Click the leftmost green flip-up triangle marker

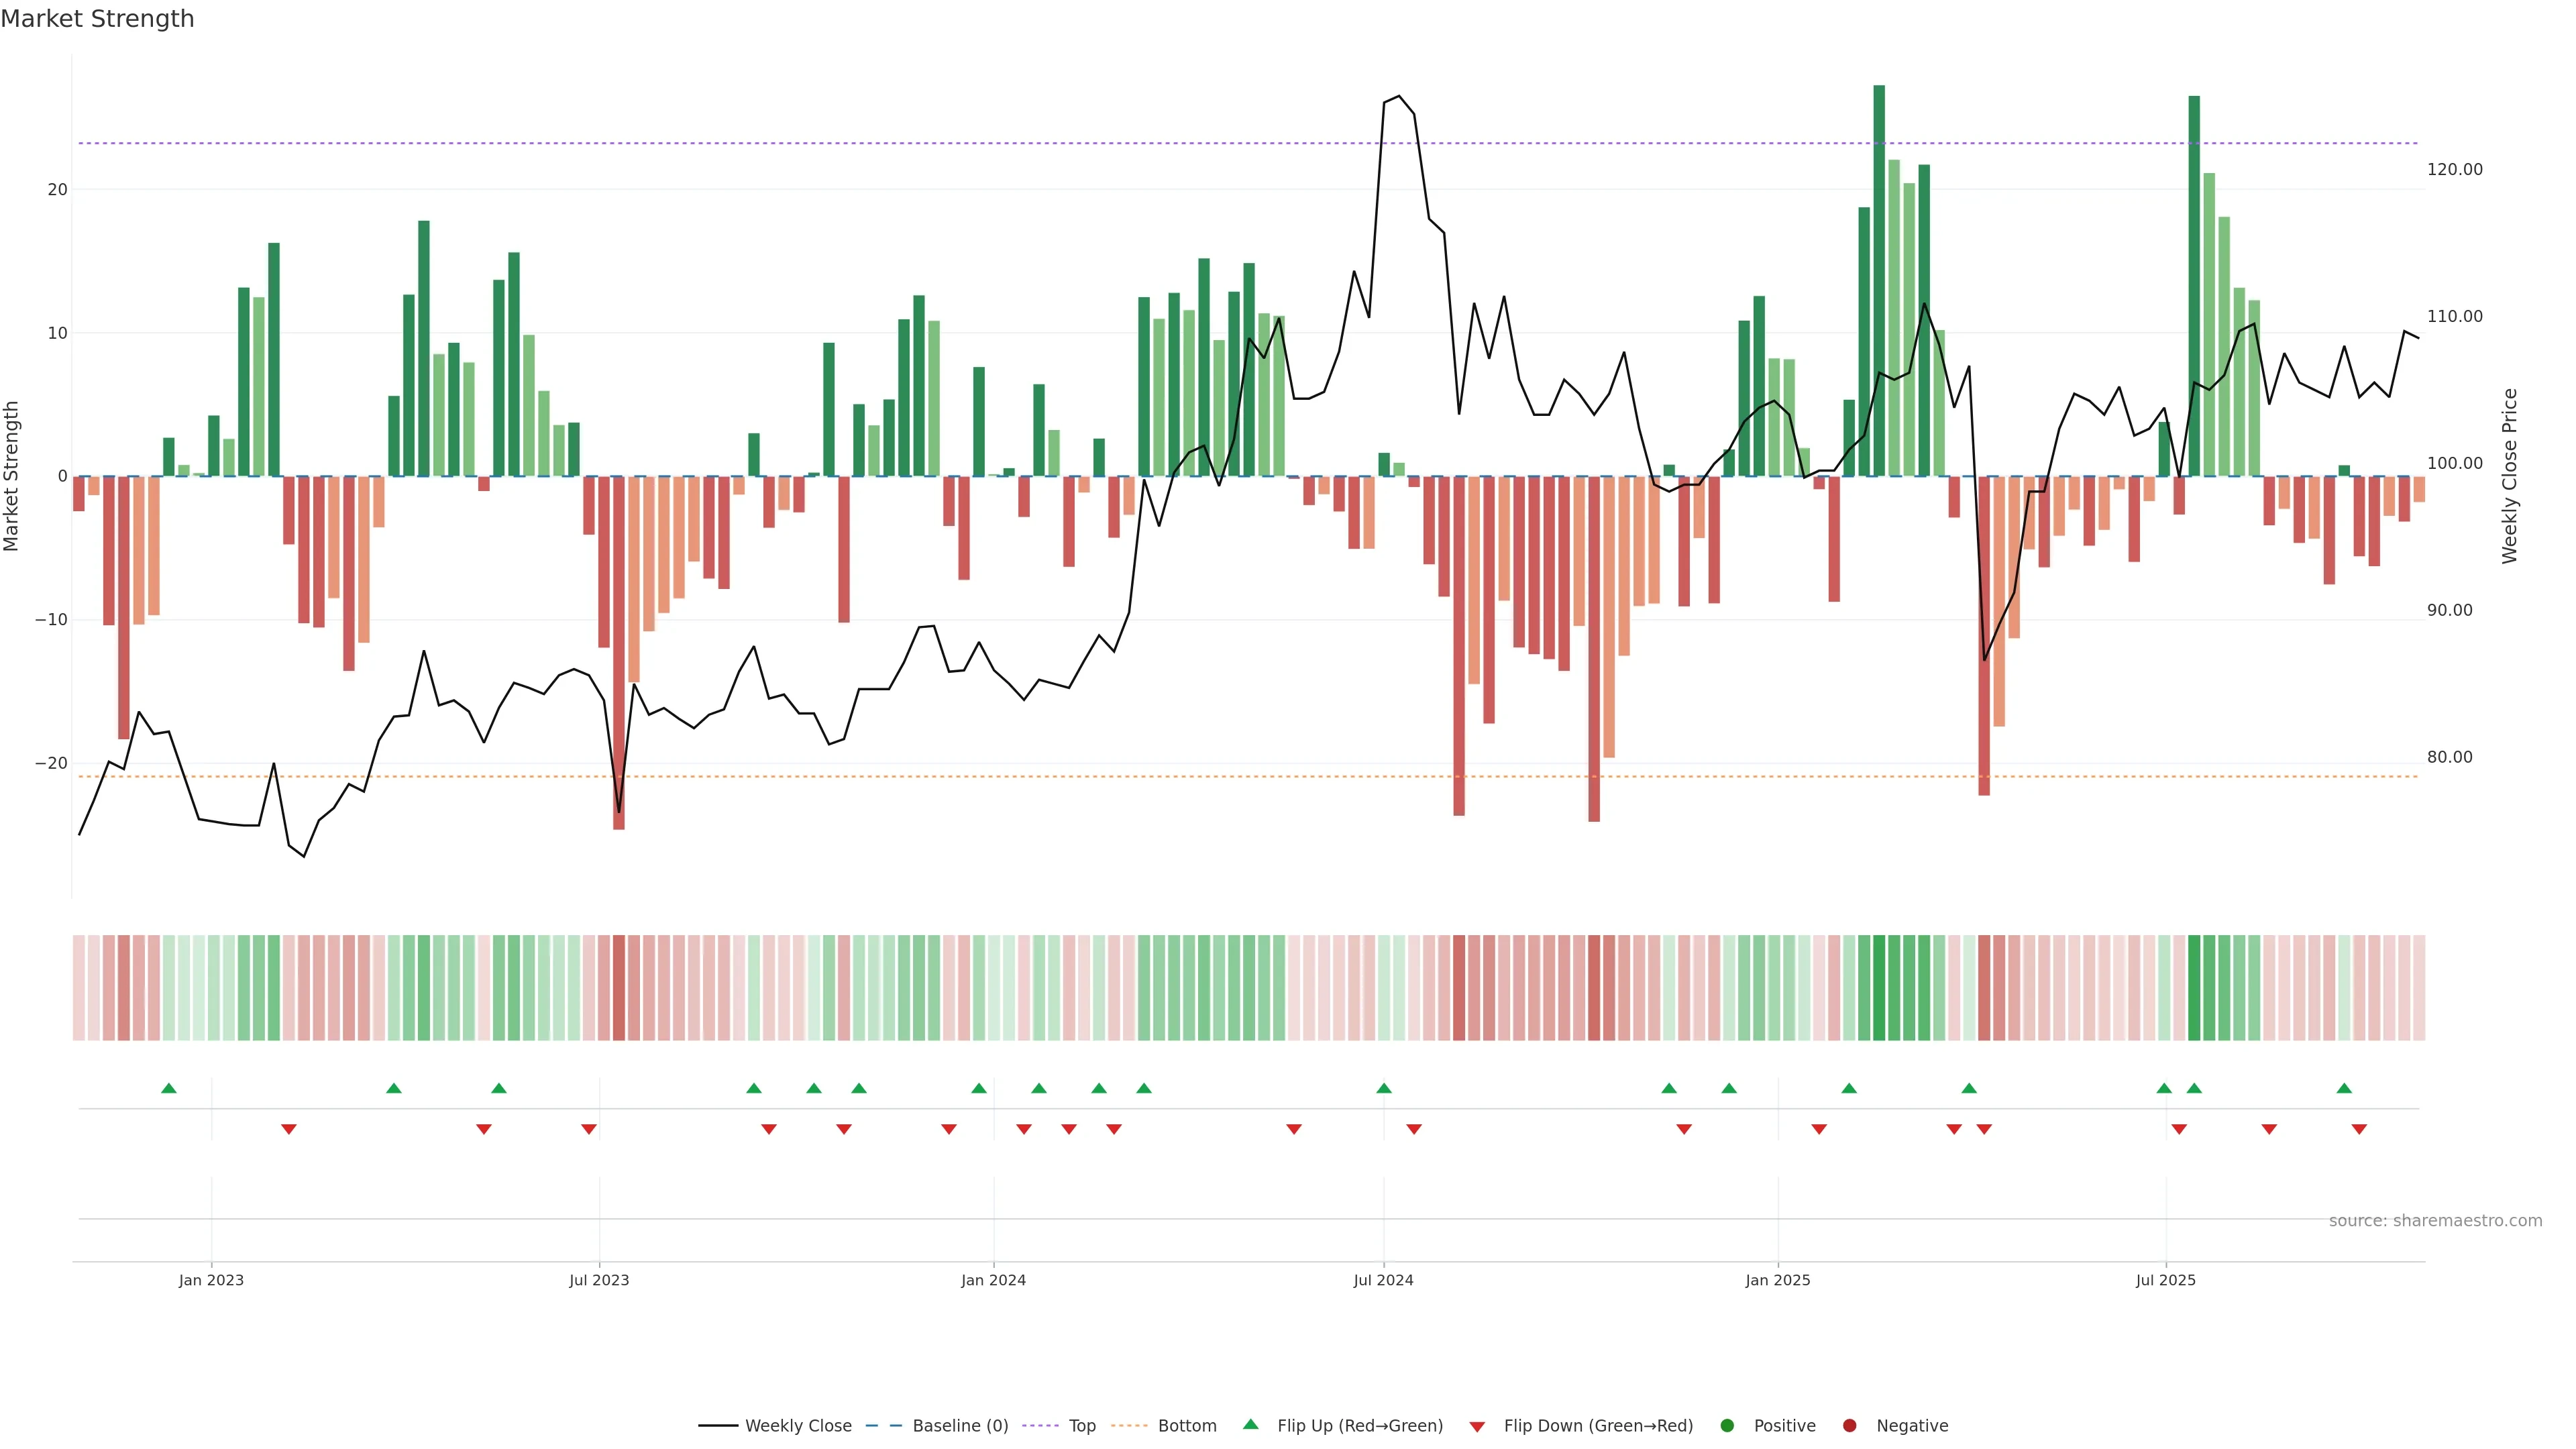click(169, 1088)
